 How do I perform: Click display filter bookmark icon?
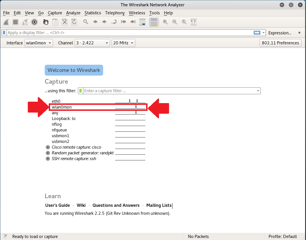4,33
